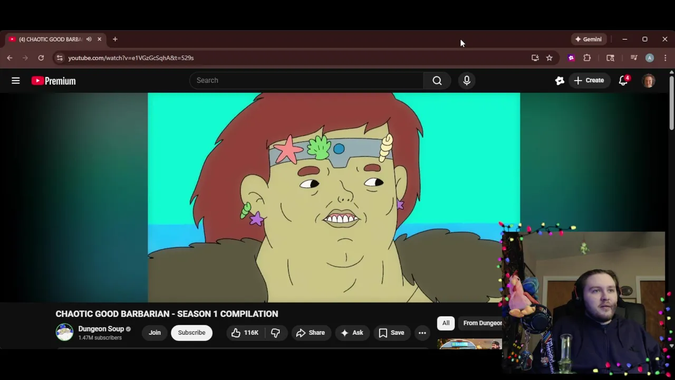Open the recommended video thumbnail below chips
Screen dimensions: 675x380
tap(469, 344)
